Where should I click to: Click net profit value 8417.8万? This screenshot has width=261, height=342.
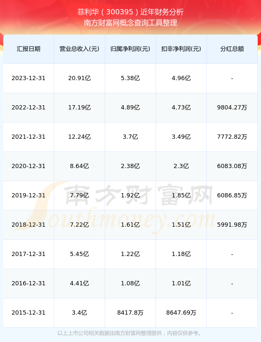130,313
